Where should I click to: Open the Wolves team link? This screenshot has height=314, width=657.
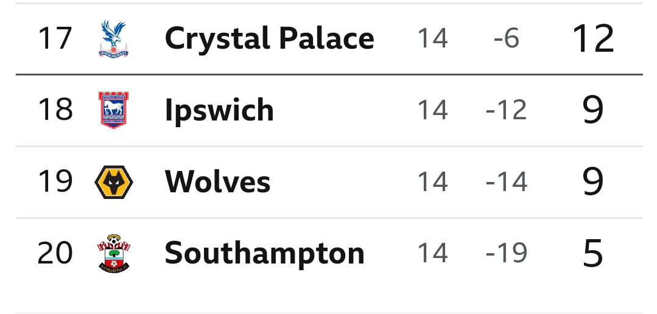tap(217, 182)
